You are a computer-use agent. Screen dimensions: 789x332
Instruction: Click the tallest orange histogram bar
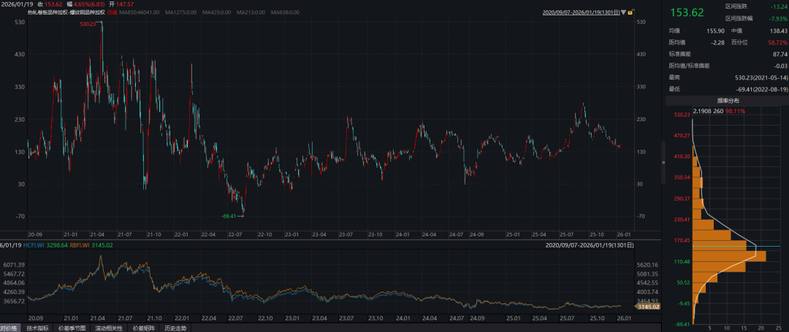coord(729,256)
